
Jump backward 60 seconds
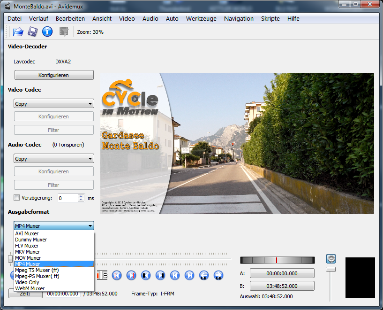[x=204, y=276]
